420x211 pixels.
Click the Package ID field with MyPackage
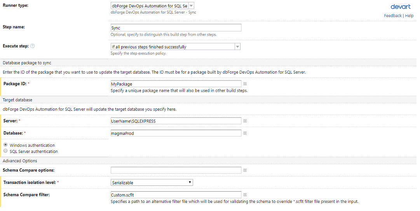coord(176,84)
